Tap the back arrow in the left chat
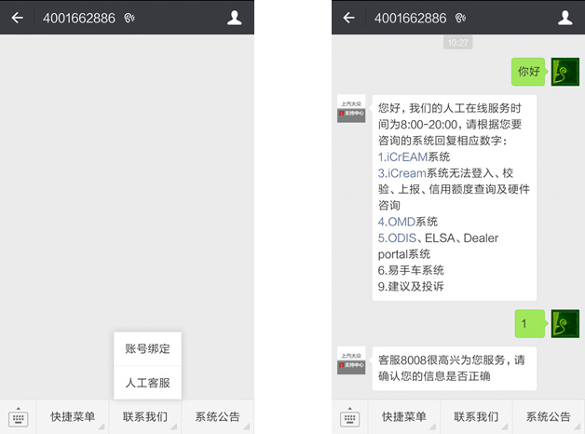The height and width of the screenshot is (434, 585). (x=17, y=18)
